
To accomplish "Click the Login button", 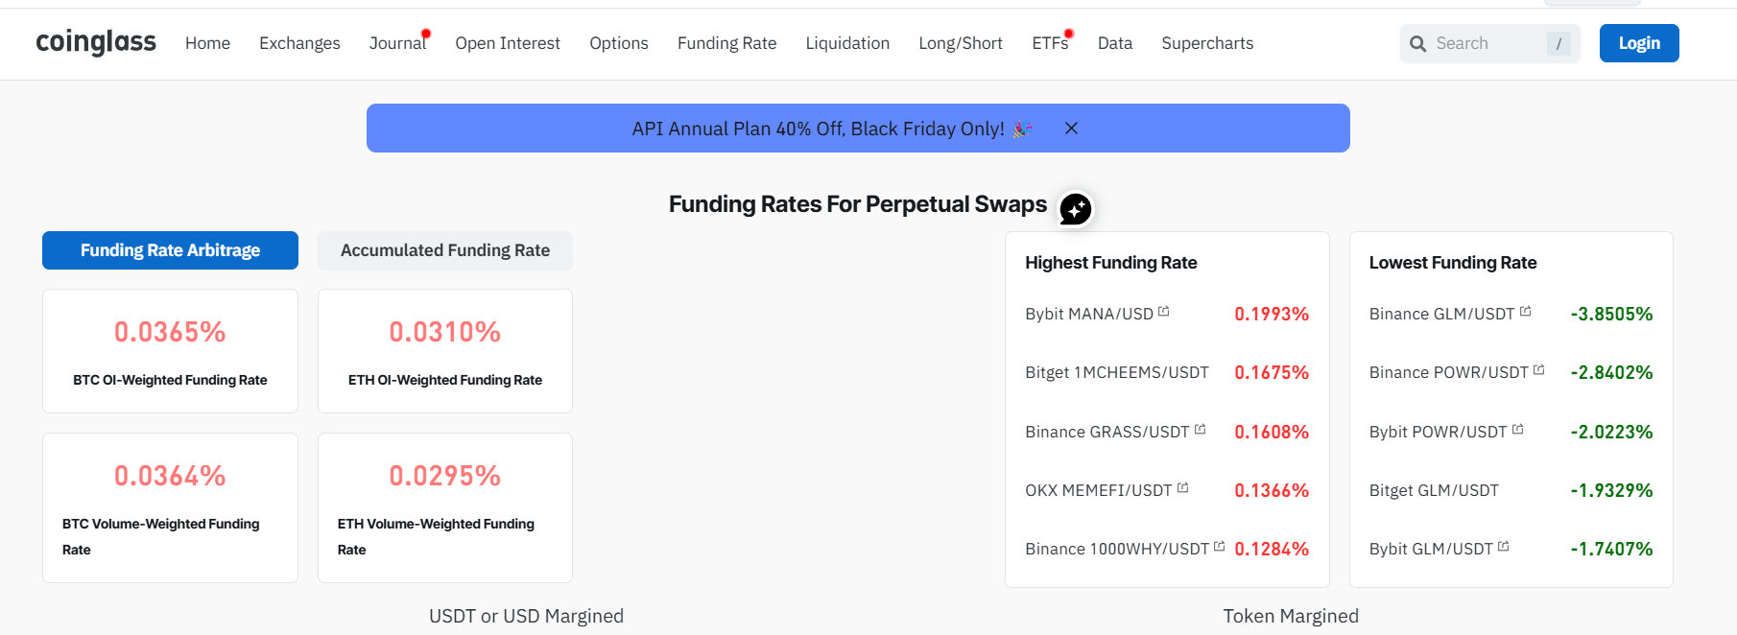I will (1639, 43).
